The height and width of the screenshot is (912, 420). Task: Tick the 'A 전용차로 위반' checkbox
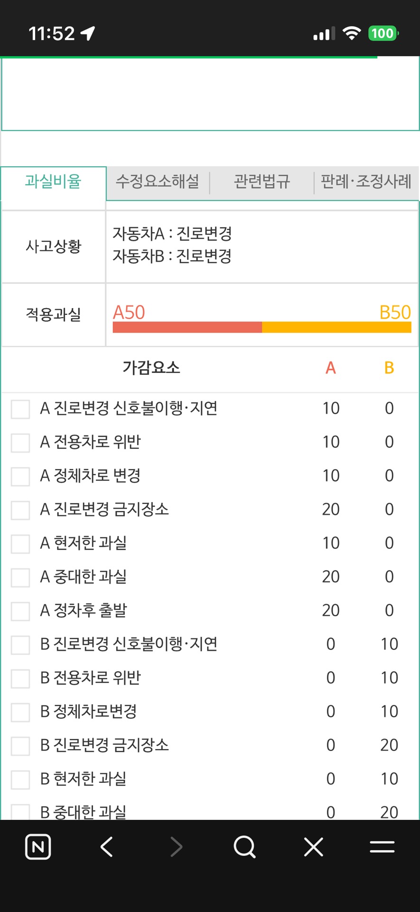20,443
